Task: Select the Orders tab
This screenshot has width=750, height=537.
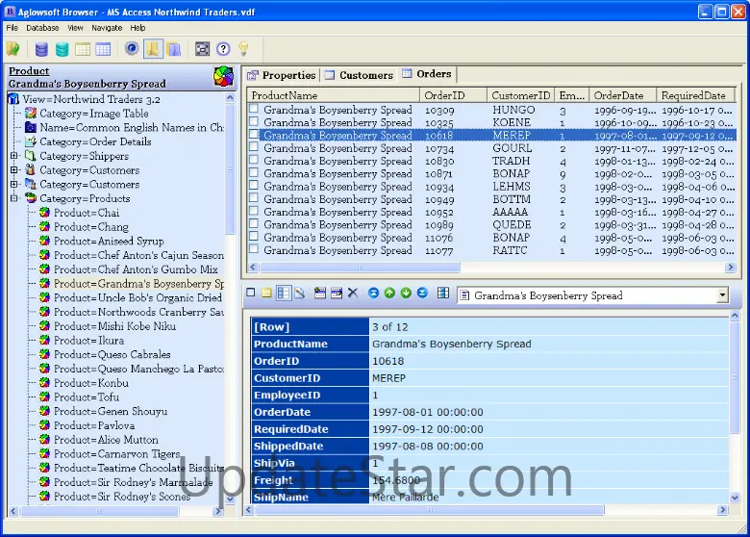Action: tap(427, 74)
